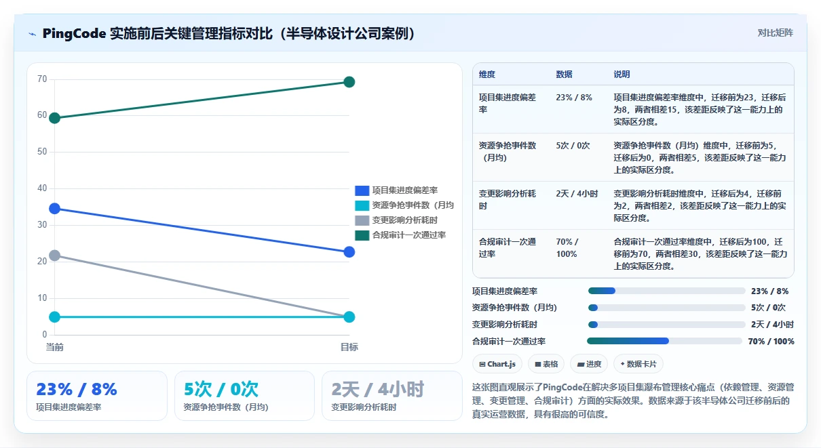Click the summary paragraph about PingCode效果
The width and height of the screenshot is (821, 448).
[x=632, y=401]
